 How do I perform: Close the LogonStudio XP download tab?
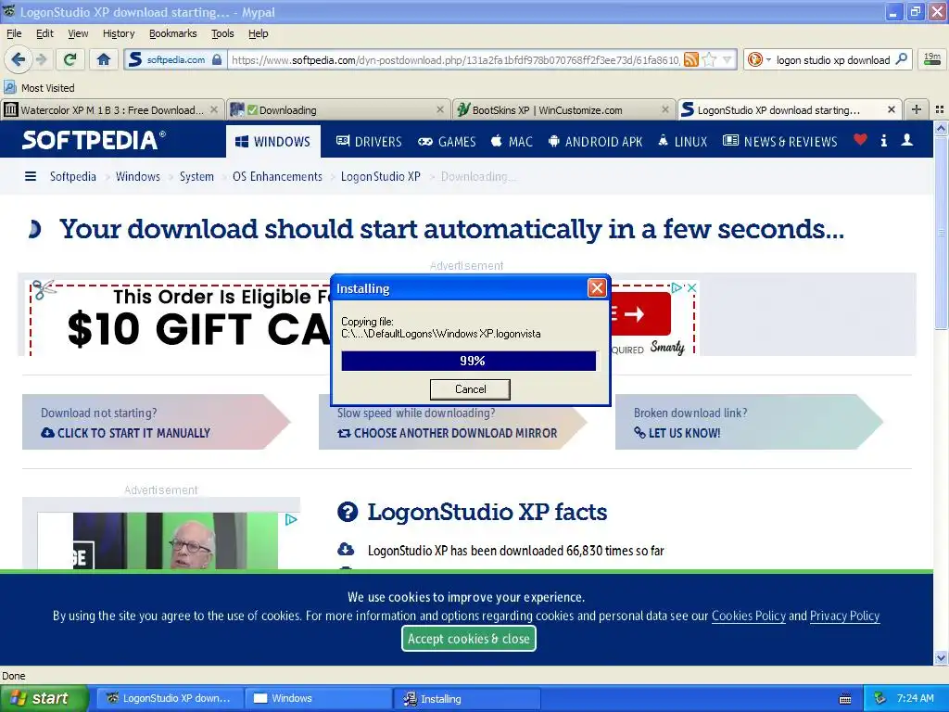tap(891, 109)
